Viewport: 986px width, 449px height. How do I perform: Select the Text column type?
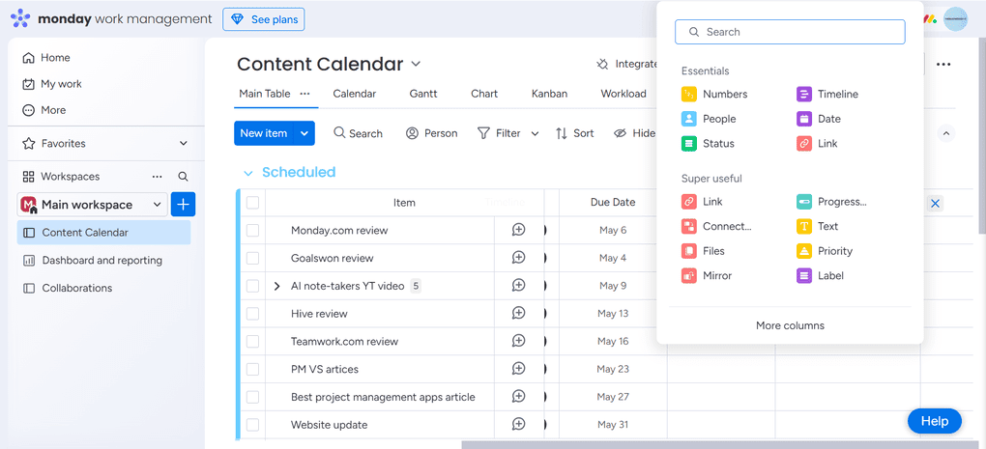(818, 226)
